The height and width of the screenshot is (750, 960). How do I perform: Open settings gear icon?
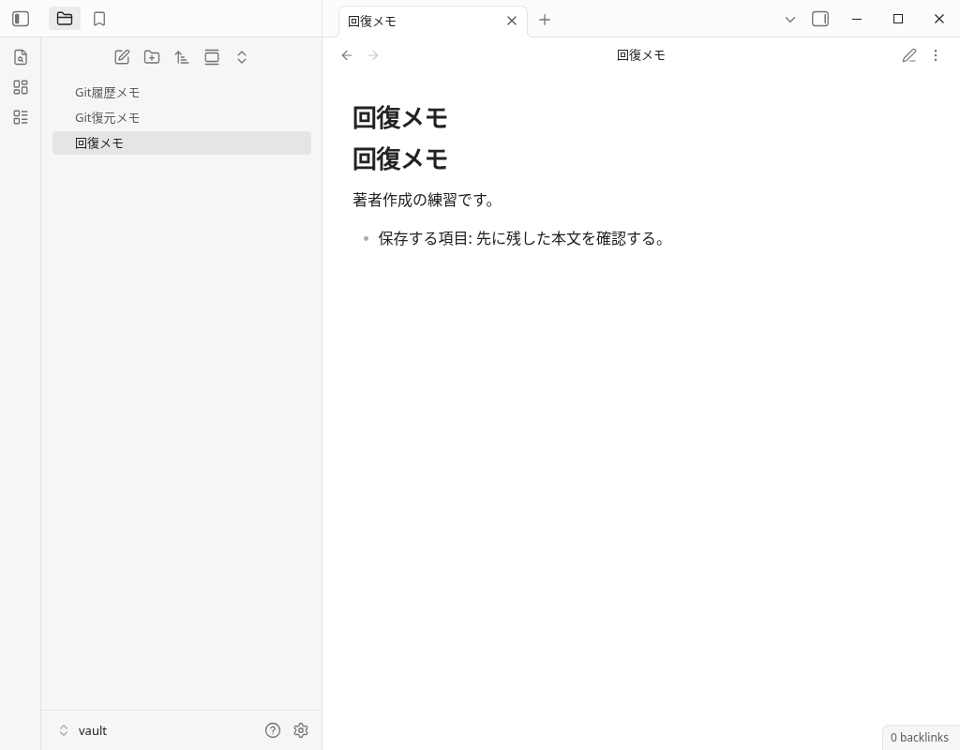point(301,730)
